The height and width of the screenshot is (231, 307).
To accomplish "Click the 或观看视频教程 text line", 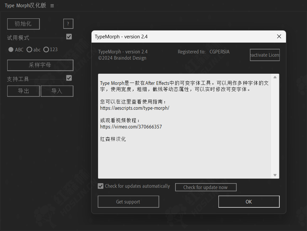I will (119, 120).
